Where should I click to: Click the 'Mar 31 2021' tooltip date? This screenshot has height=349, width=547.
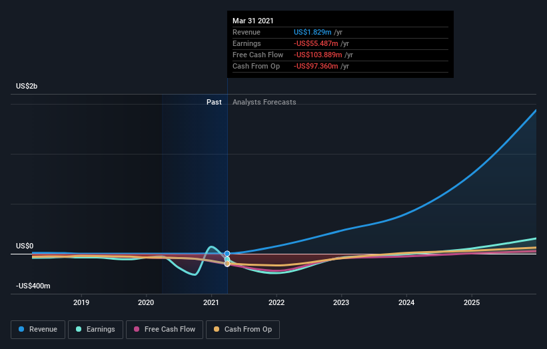point(253,21)
